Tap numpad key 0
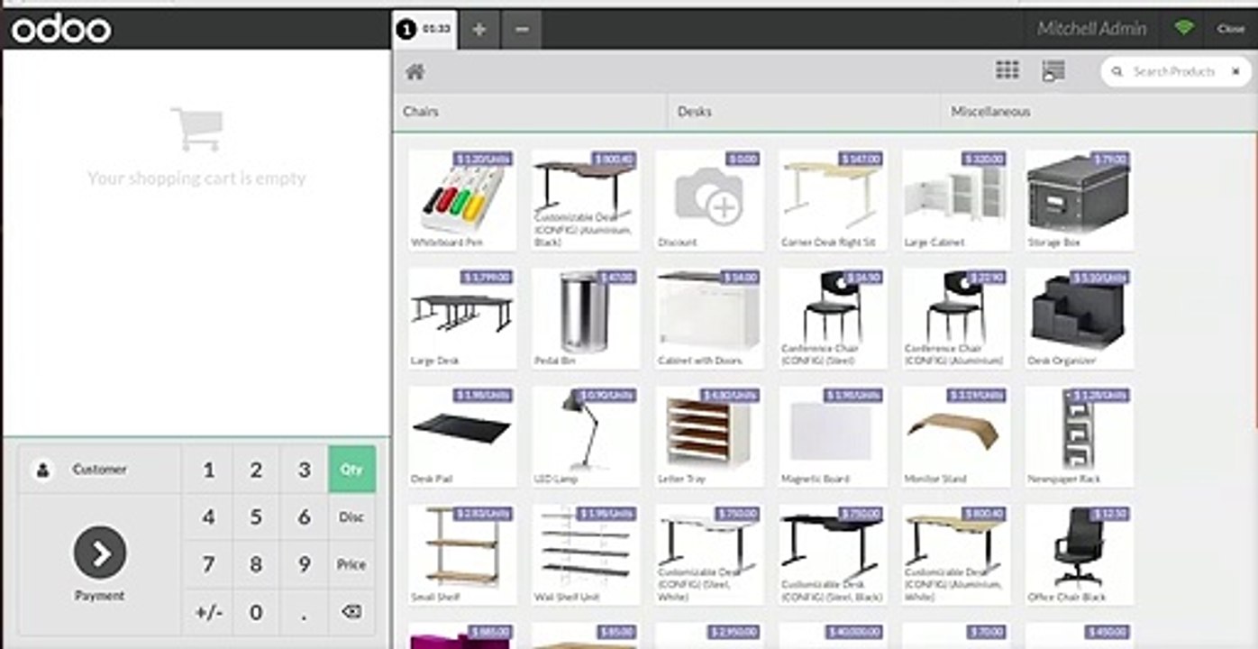Image resolution: width=1258 pixels, height=649 pixels. [x=256, y=612]
